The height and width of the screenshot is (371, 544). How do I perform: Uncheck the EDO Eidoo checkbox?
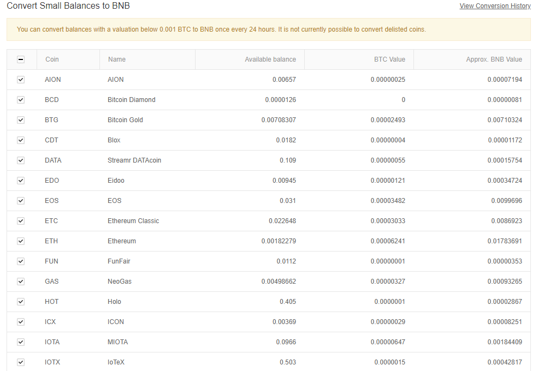21,181
